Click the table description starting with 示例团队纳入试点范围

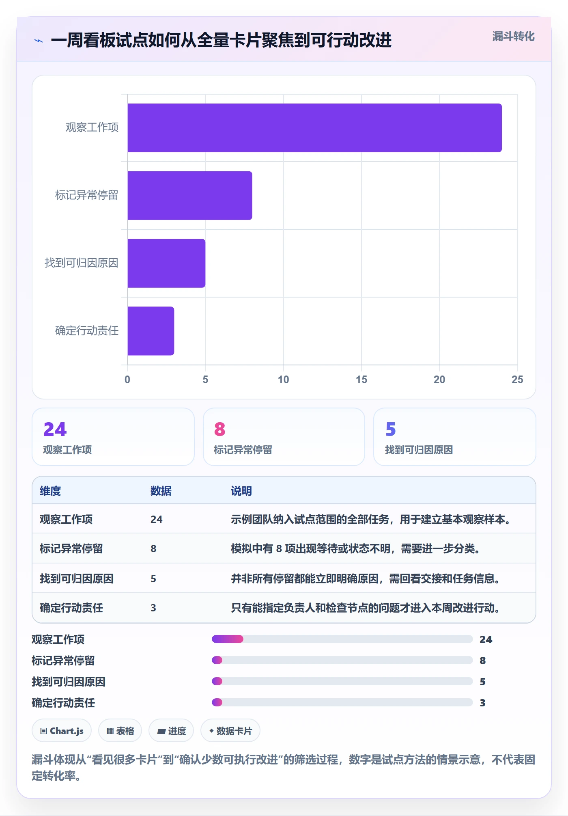pos(371,519)
